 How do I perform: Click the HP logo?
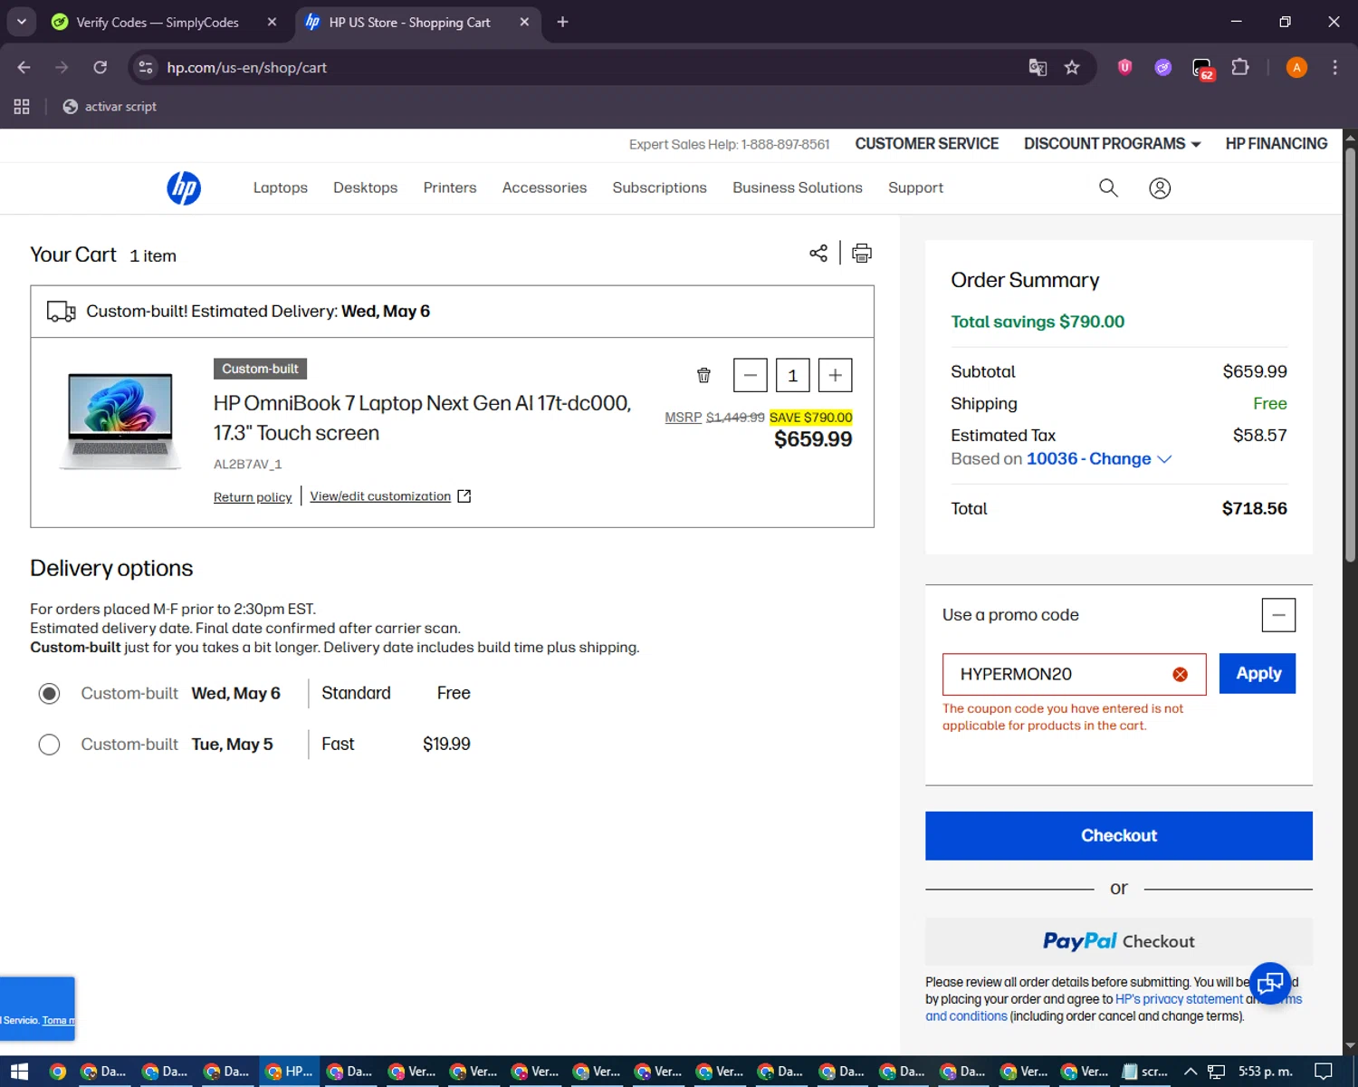(184, 188)
